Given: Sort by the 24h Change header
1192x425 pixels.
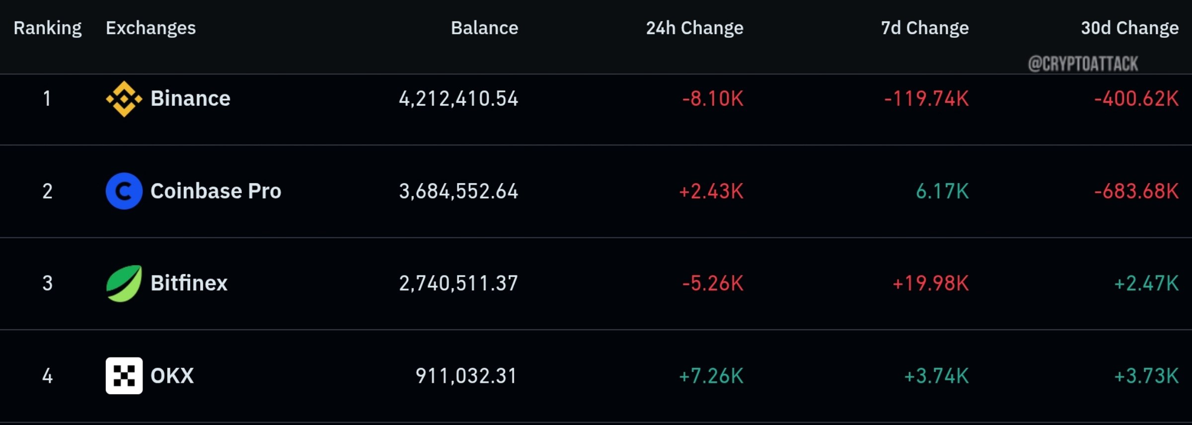Looking at the screenshot, I should pyautogui.click(x=695, y=28).
